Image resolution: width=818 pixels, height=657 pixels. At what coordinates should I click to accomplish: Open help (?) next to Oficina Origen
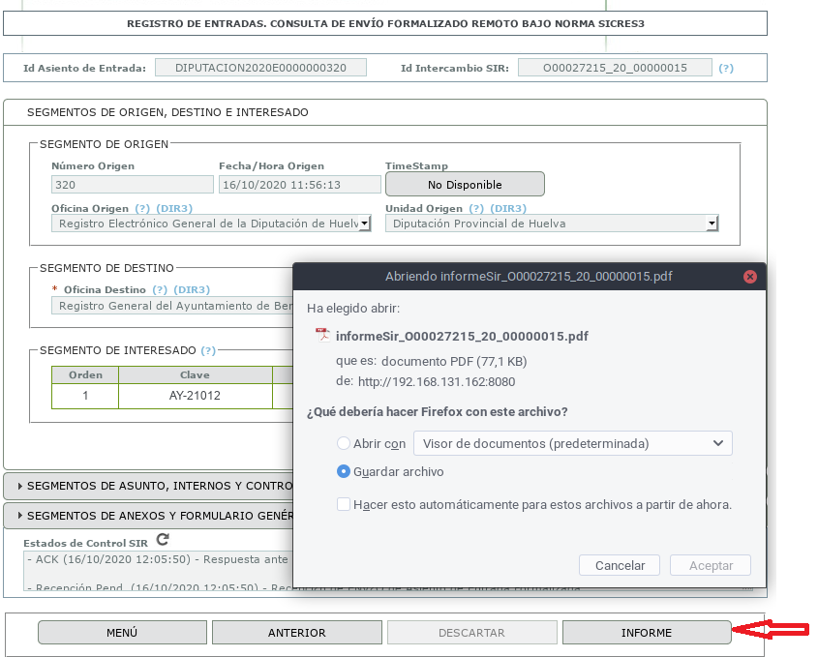coord(142,208)
